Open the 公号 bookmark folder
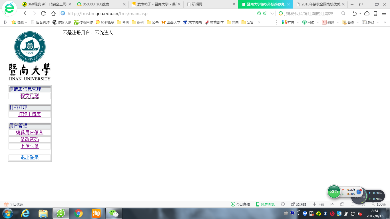 tap(153, 22)
